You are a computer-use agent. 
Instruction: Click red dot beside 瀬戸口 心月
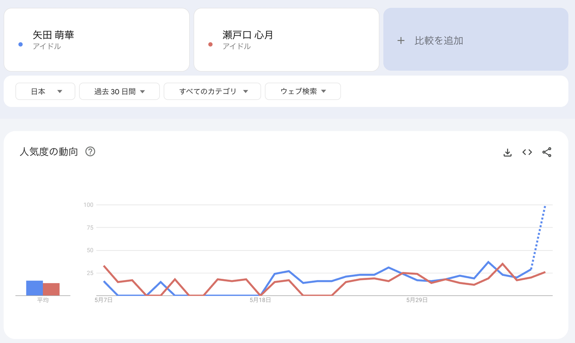210,45
